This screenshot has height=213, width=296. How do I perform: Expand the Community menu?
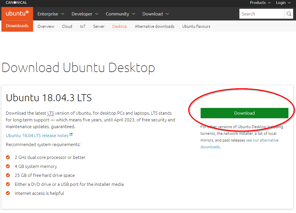[x=120, y=14]
